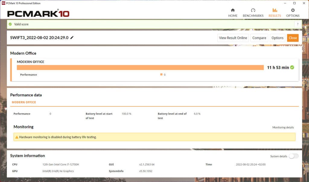Open the Results section
Image resolution: width=309 pixels, height=182 pixels.
pyautogui.click(x=275, y=13)
